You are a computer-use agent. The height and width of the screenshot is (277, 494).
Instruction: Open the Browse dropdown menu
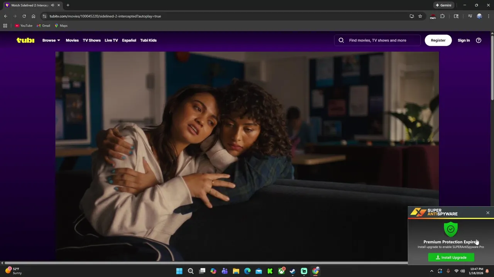pyautogui.click(x=51, y=40)
